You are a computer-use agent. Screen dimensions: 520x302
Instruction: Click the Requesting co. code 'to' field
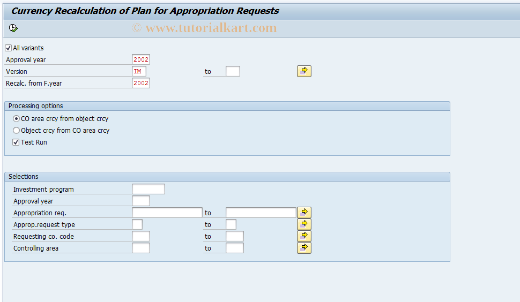235,236
